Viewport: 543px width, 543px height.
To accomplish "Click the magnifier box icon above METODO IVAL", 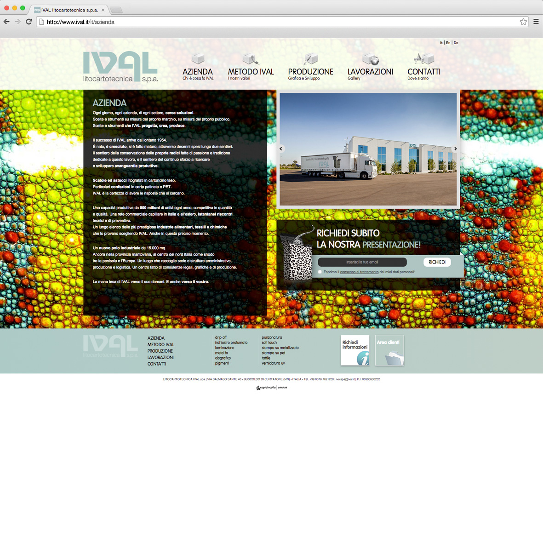I will click(x=251, y=58).
